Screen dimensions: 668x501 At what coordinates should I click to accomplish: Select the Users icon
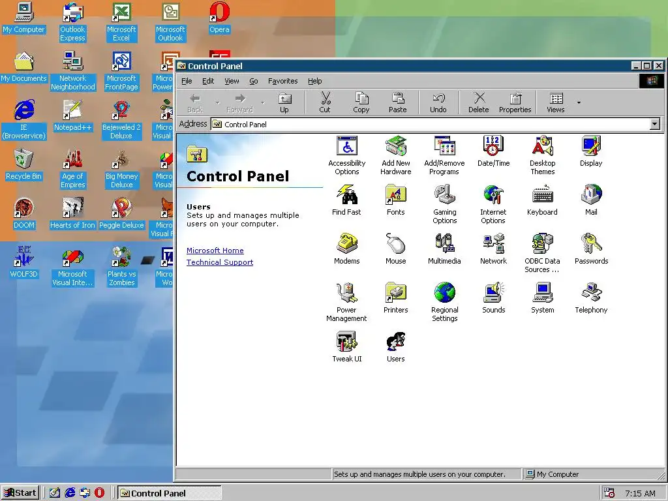click(396, 342)
